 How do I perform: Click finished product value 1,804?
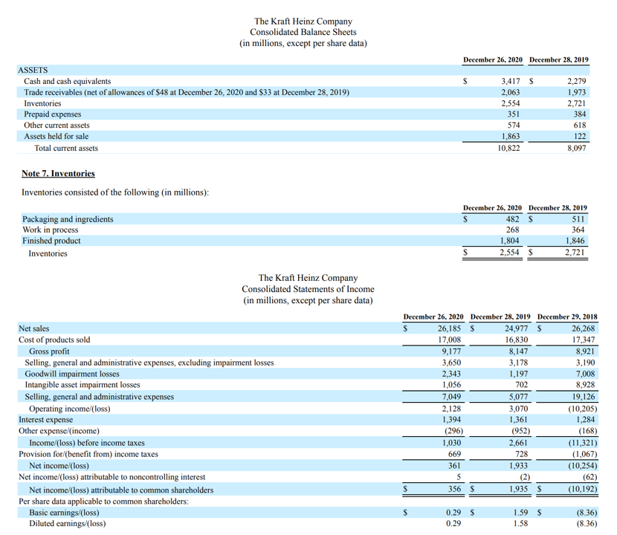(x=509, y=241)
